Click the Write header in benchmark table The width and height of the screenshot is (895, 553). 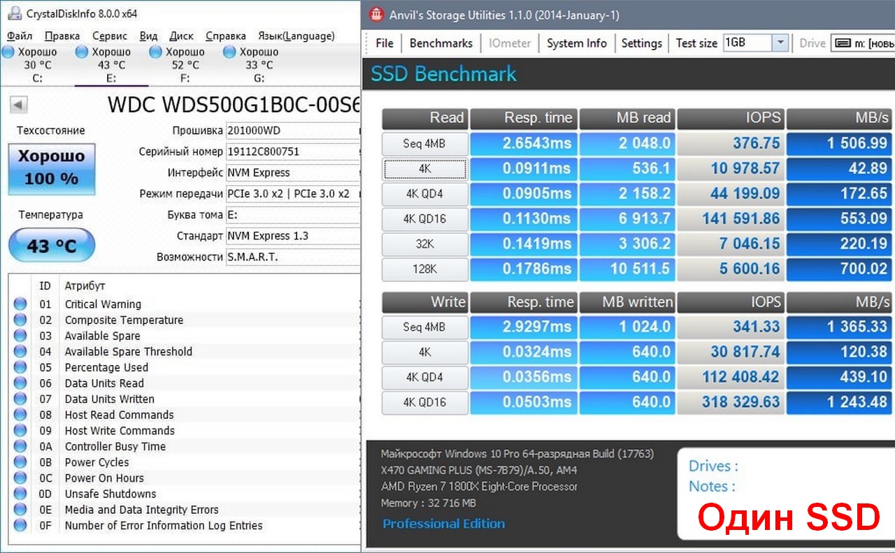(x=425, y=302)
